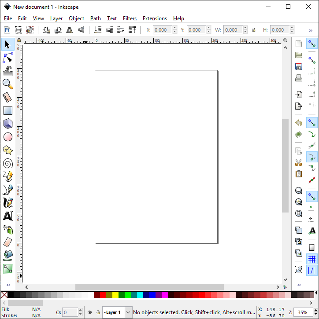Select the Ellipse circle tool
The height and width of the screenshot is (319, 319).
(x=8, y=137)
